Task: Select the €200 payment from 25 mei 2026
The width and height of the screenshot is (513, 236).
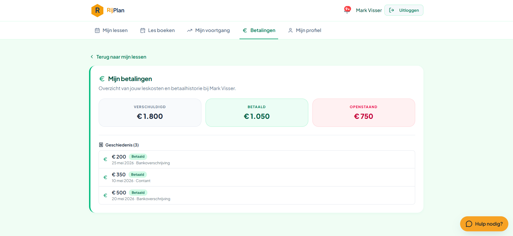Action: click(x=257, y=159)
